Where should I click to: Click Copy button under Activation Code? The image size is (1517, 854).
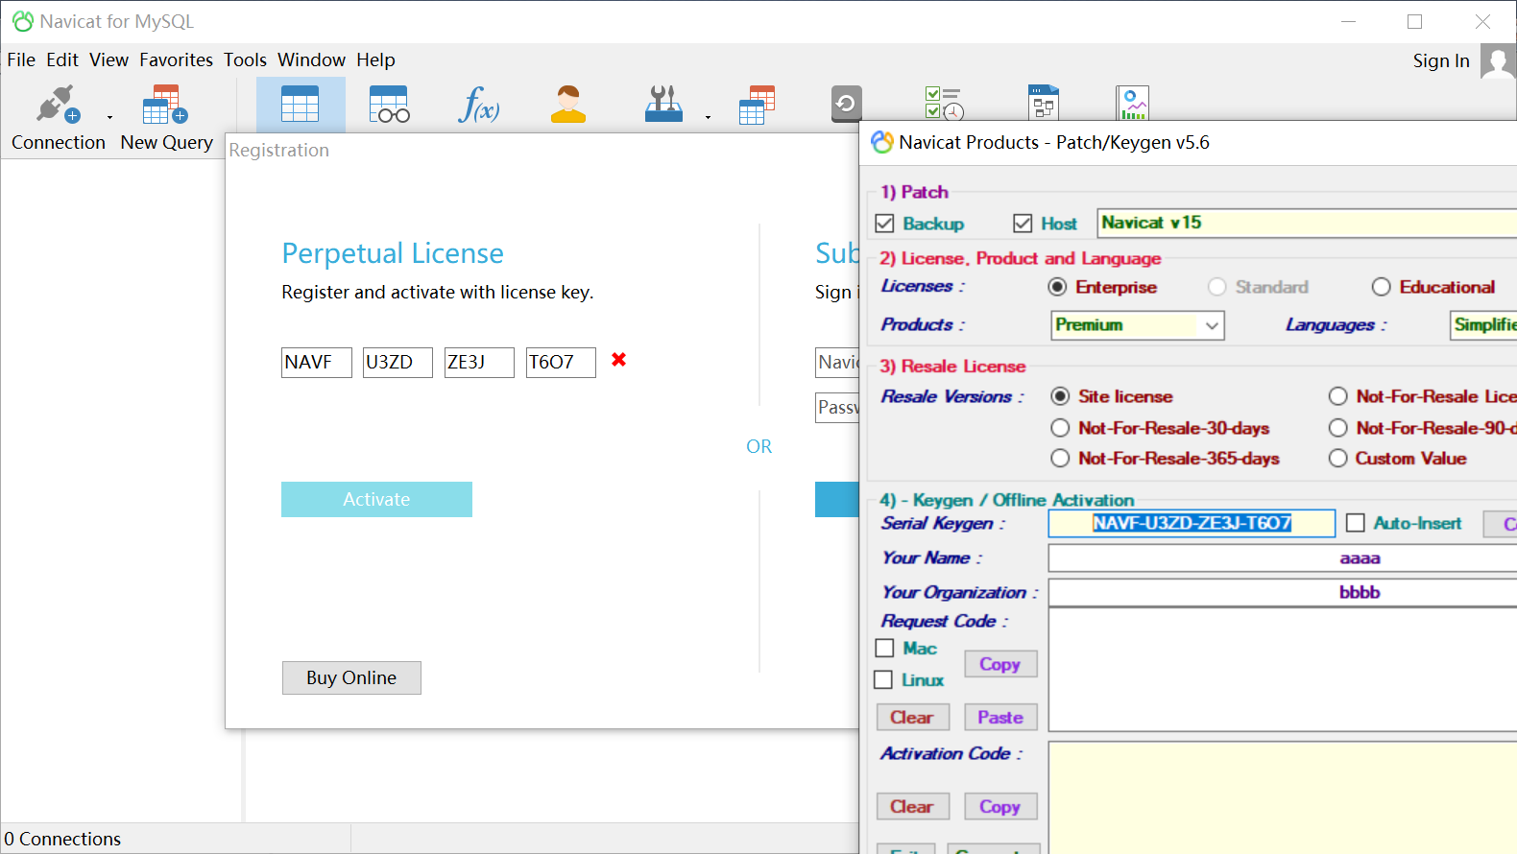pyautogui.click(x=1000, y=807)
